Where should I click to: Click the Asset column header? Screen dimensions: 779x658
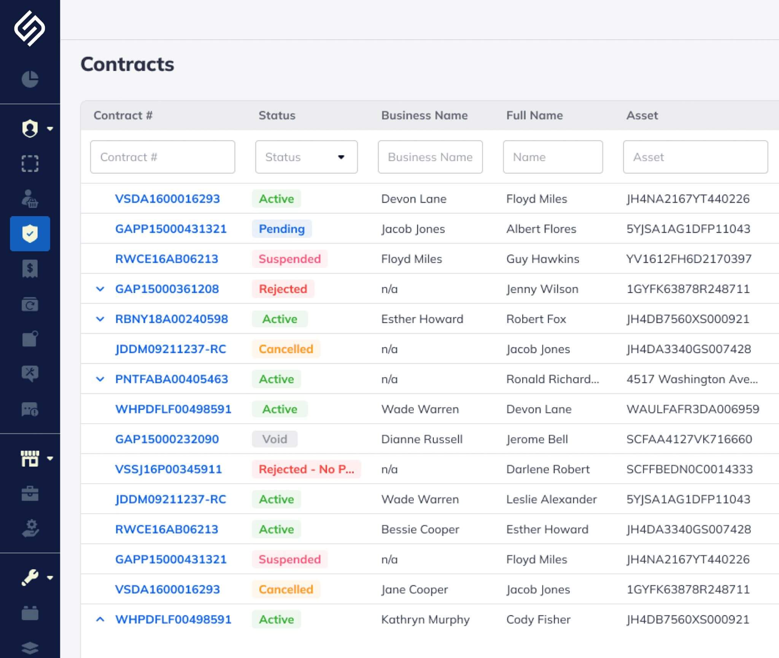(642, 115)
